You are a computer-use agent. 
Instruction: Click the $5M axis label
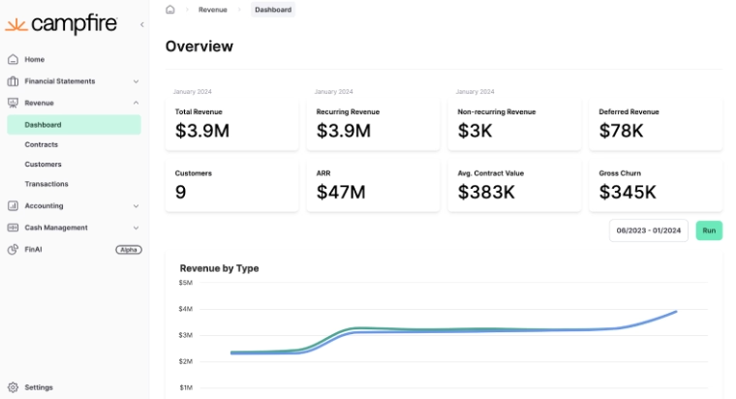tap(185, 283)
